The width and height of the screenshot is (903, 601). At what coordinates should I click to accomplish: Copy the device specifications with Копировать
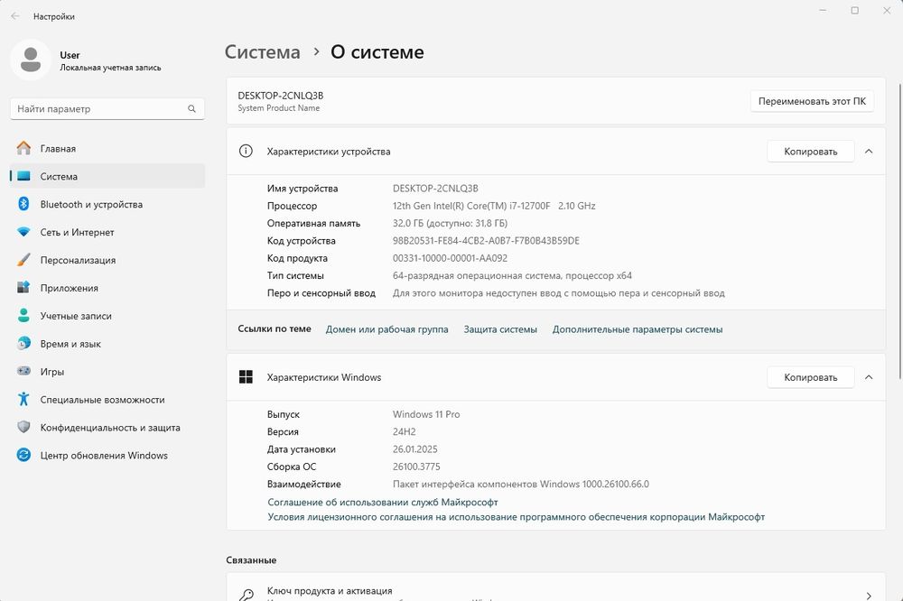pyautogui.click(x=810, y=152)
